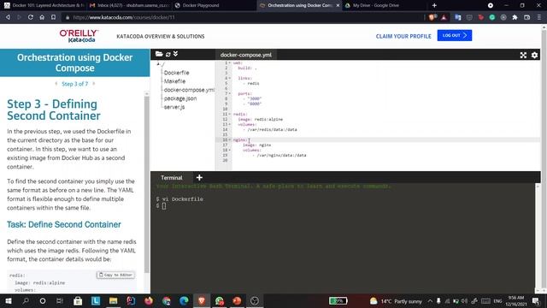Fold the redis block at line 11

point(230,114)
